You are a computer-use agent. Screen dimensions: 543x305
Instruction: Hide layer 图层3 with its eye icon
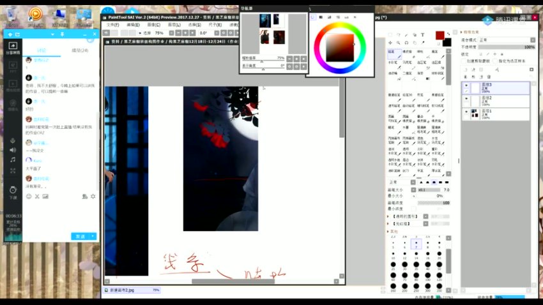pyautogui.click(x=466, y=85)
